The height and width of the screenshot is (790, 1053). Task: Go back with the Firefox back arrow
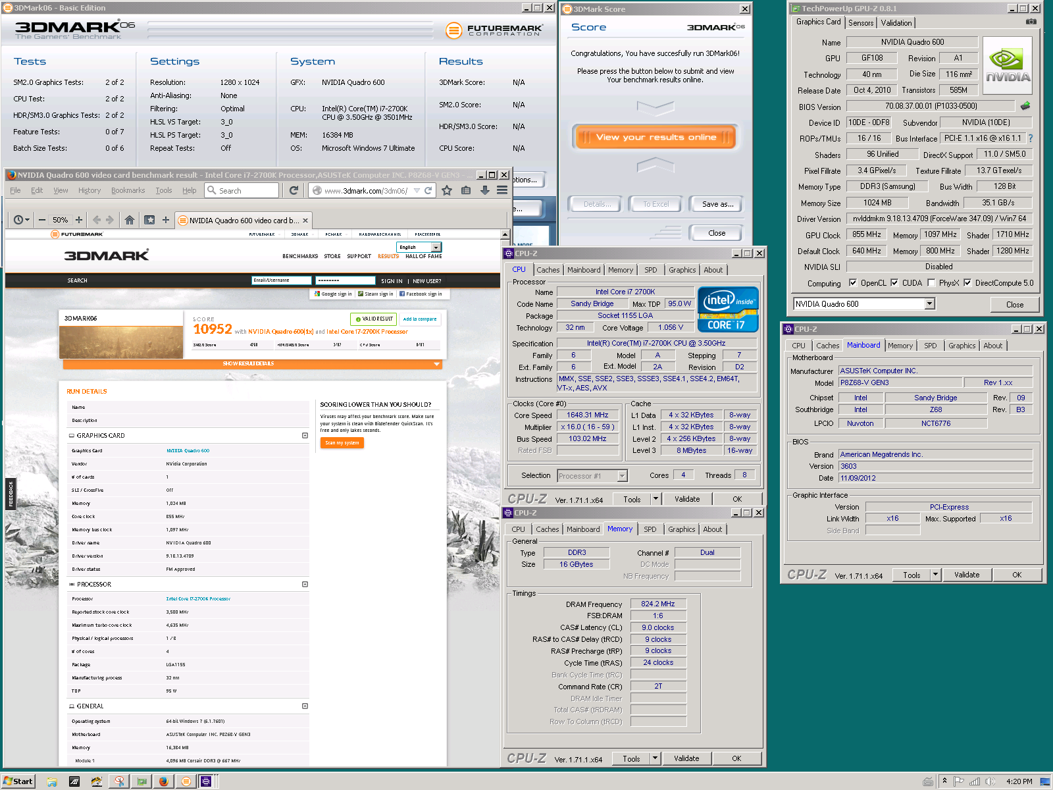tap(97, 220)
